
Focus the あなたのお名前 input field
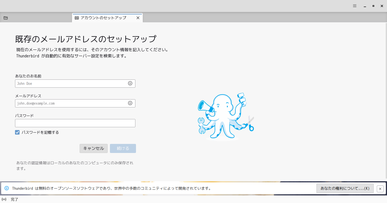click(x=75, y=83)
